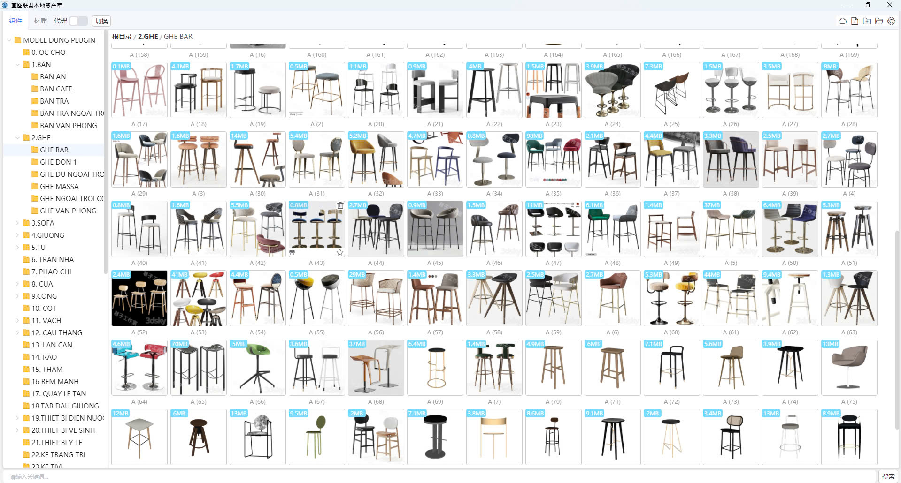Screen dimensions: 901x483
Task: Click the replace icon on A (43)
Action: pyautogui.click(x=292, y=252)
